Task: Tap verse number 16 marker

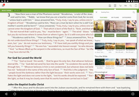Action: (12, 61)
